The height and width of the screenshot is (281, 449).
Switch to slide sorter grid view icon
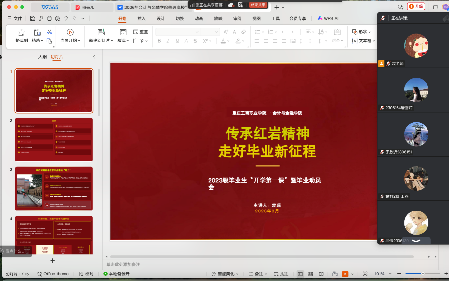coord(311,274)
